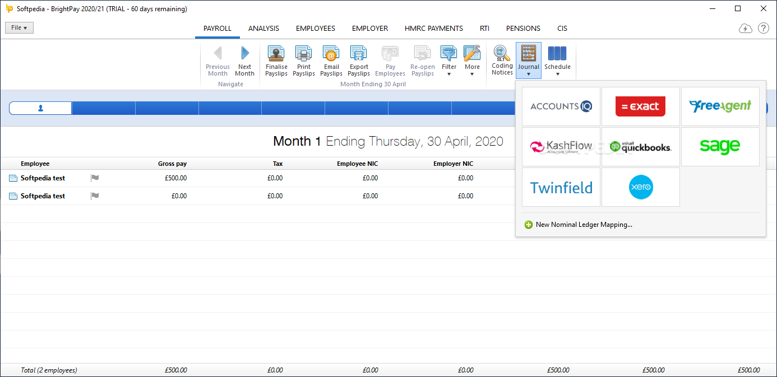The width and height of the screenshot is (777, 377).
Task: Click £500.00 gross pay of first employee
Action: tap(176, 178)
